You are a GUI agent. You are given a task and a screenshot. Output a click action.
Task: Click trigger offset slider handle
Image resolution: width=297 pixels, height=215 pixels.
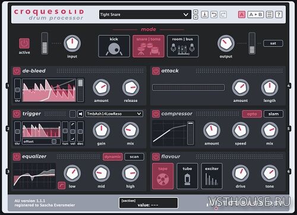click(x=53, y=142)
